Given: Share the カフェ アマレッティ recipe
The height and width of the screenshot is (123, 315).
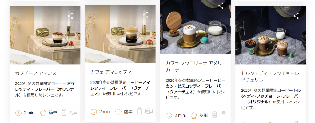Looking at the screenshot, I should (x=146, y=15).
